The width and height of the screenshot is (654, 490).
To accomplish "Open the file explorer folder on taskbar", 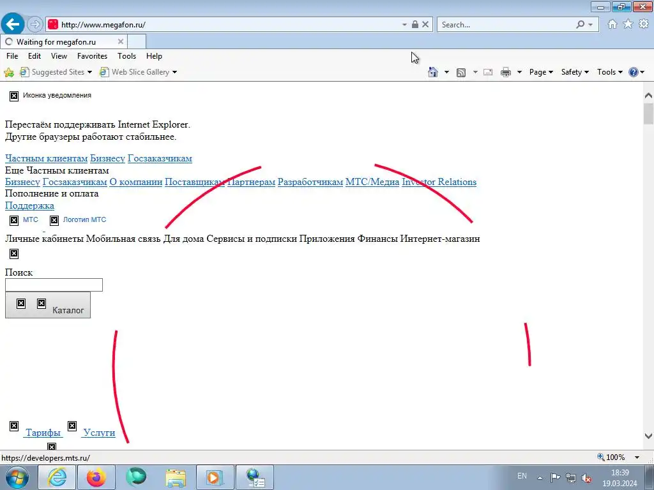I will 176,477.
